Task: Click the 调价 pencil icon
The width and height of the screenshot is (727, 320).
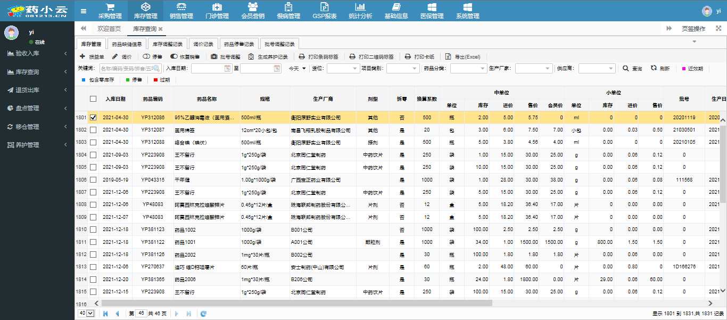Action: pos(115,56)
